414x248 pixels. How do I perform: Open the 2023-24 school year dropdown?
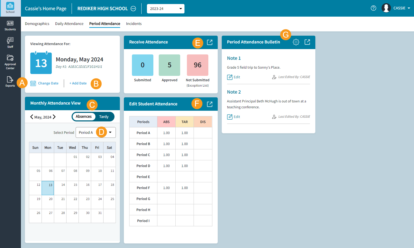pos(165,9)
